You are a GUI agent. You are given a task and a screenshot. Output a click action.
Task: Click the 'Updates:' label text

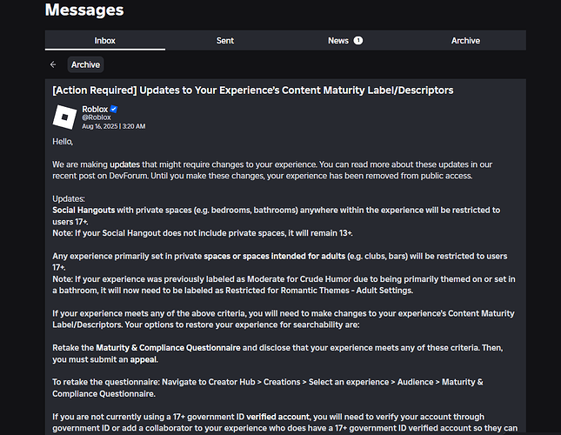69,198
